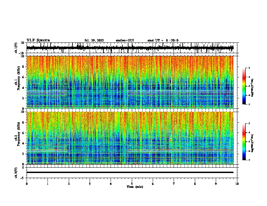Click the "ch.3(V)" axis label
Viewport: 267px width, 206px height.
pyautogui.click(x=16, y=173)
